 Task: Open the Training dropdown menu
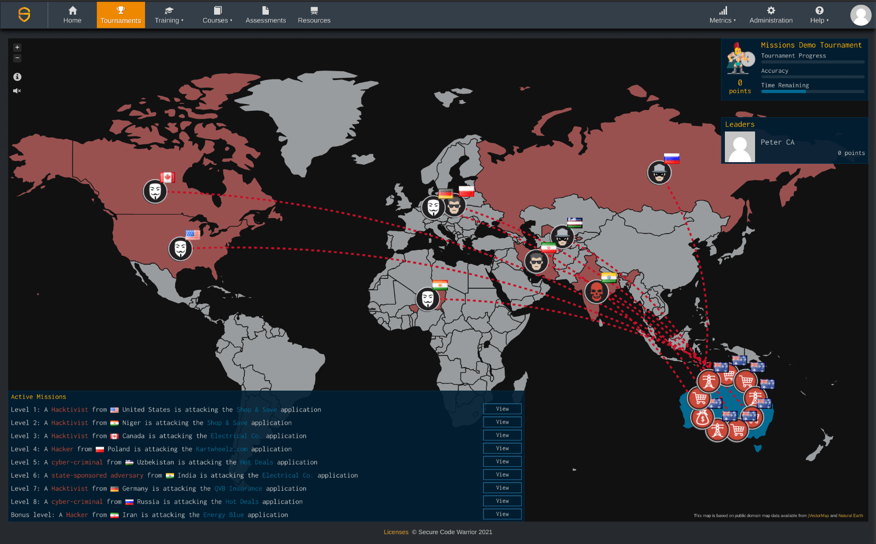pos(169,15)
